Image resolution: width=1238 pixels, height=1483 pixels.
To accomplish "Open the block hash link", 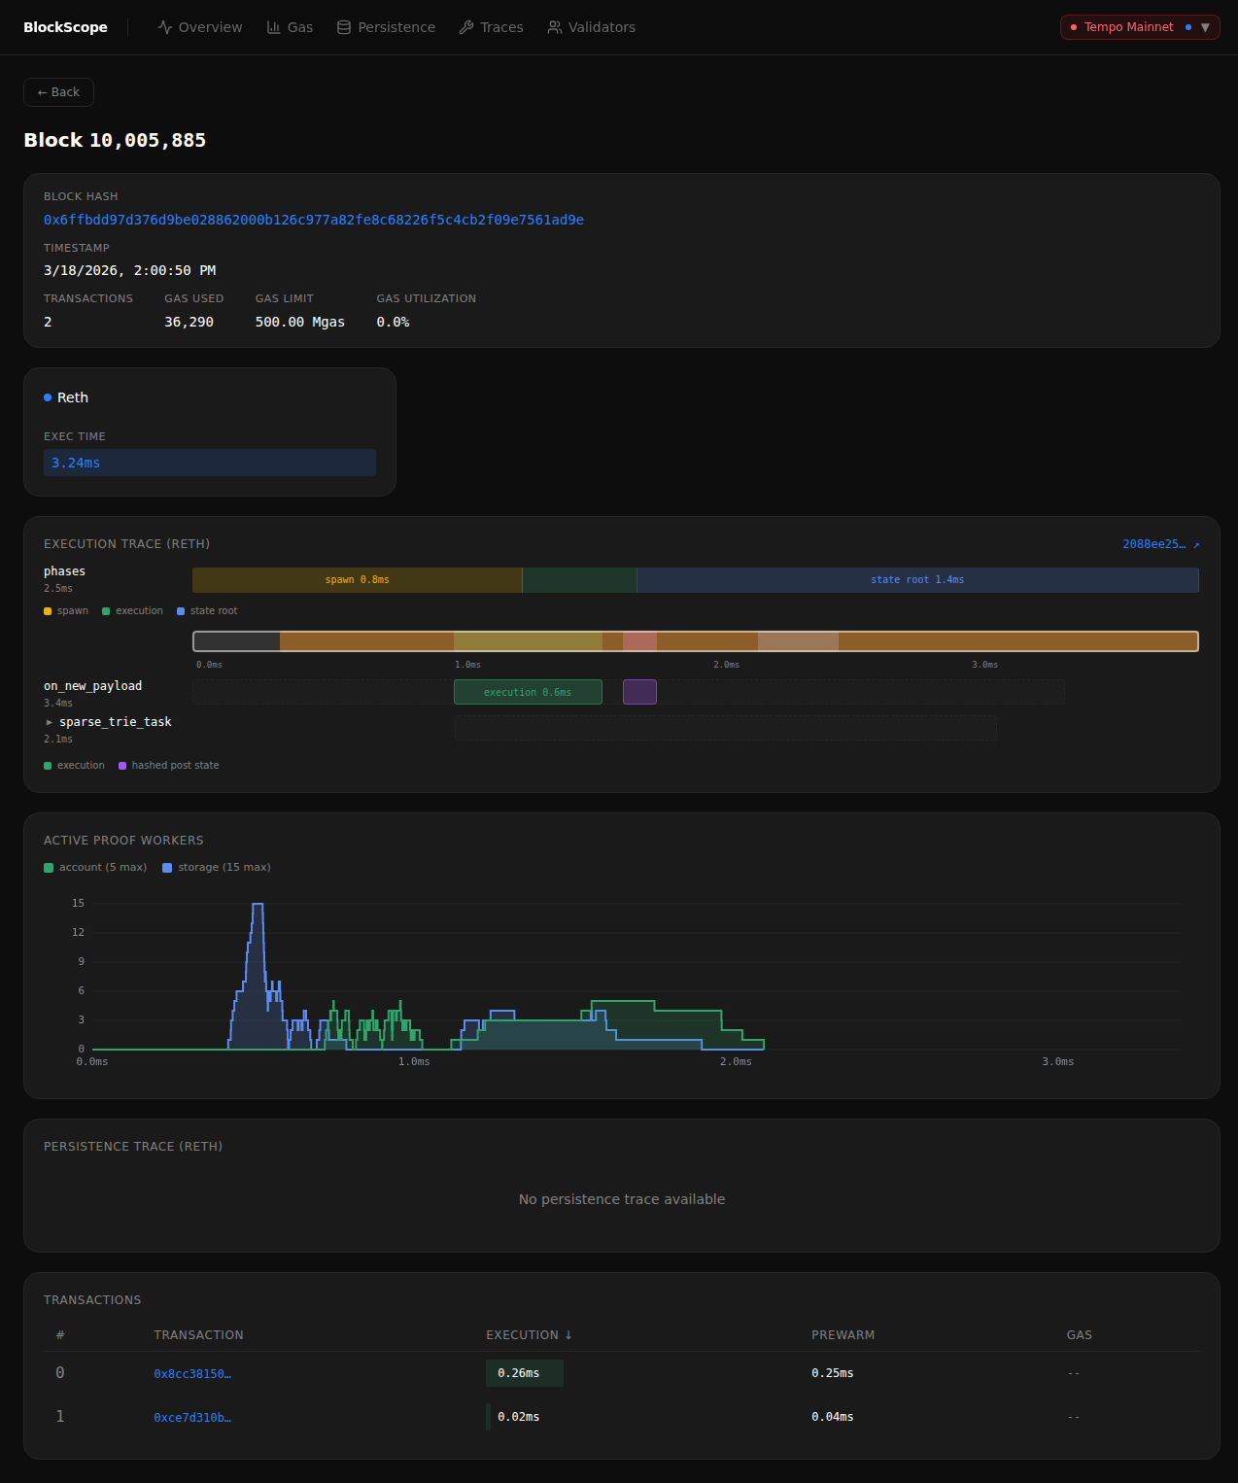I will tap(314, 220).
